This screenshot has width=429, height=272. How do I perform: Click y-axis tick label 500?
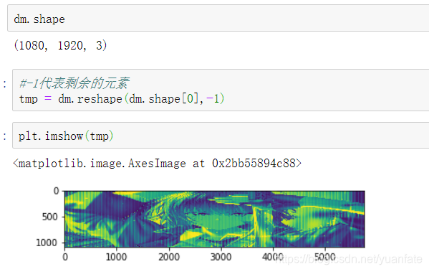(x=50, y=217)
